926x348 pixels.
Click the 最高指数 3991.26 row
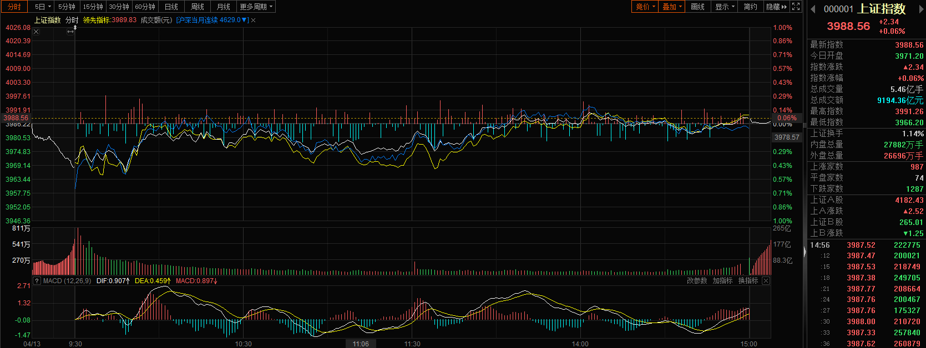point(867,111)
